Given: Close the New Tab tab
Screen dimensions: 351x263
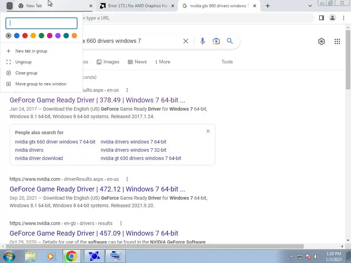Looking at the screenshot, I should (x=90, y=6).
